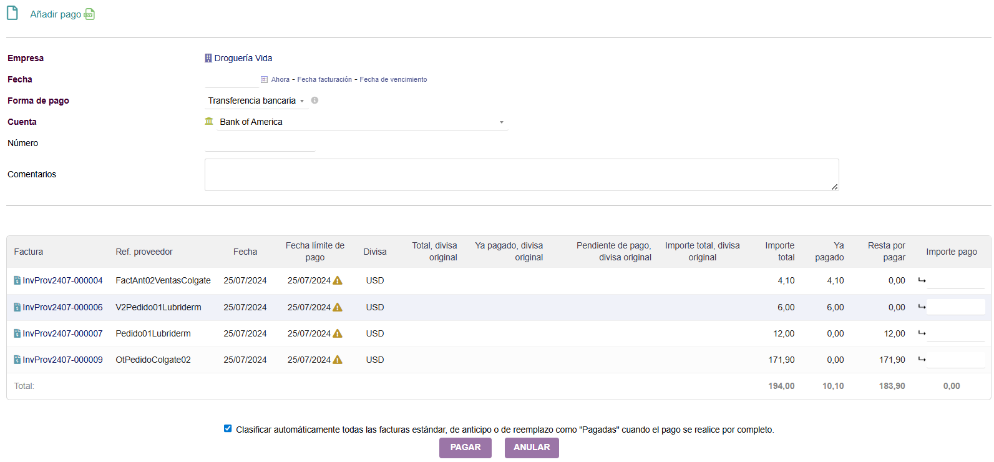Click the company building icon next to Droguería Vida
Viewport: 994px width, 462px height.
[x=208, y=58]
